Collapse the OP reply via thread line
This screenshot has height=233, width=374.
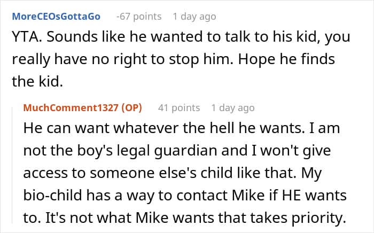click(x=13, y=165)
